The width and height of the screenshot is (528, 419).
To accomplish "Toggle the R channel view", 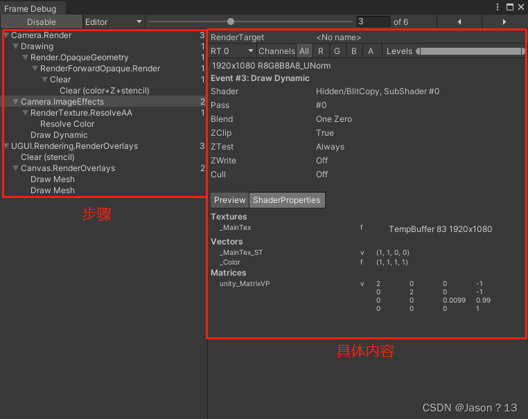I will 321,51.
